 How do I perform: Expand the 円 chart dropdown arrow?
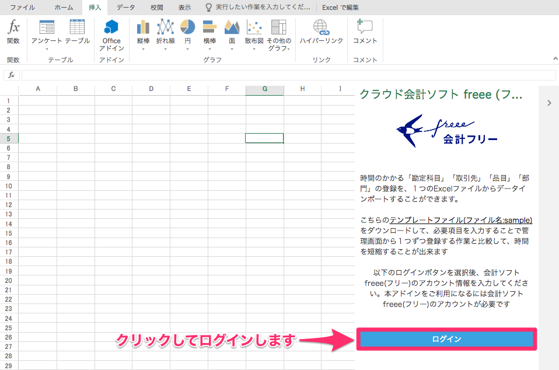[x=187, y=49]
